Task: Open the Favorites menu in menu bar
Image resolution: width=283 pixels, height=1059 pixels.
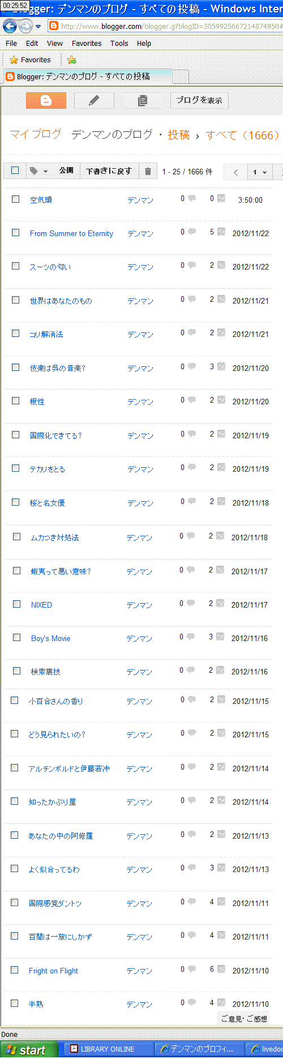Action: point(87,43)
